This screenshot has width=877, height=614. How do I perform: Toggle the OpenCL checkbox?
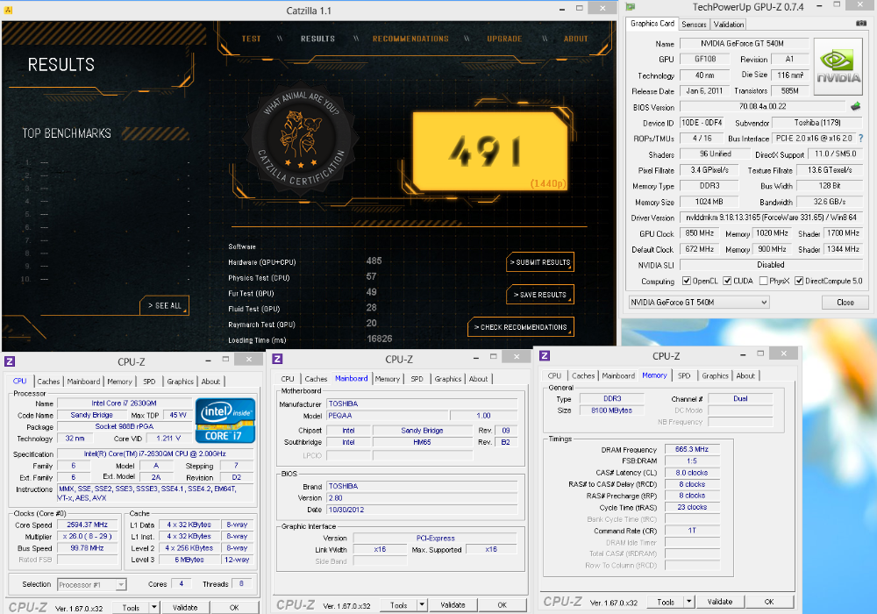(687, 281)
